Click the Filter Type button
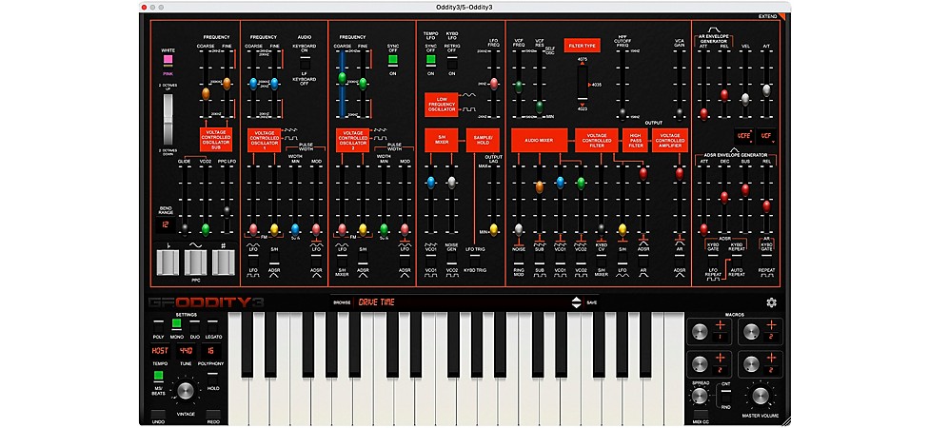929x428 pixels. tap(583, 46)
